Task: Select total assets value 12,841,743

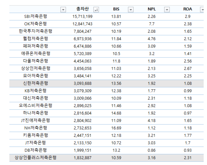Action: coord(82,24)
